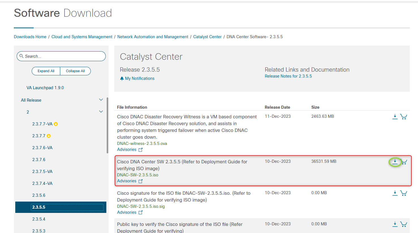The image size is (418, 233).
Task: Collapse the version 2 group chevron
Action: 101,112
